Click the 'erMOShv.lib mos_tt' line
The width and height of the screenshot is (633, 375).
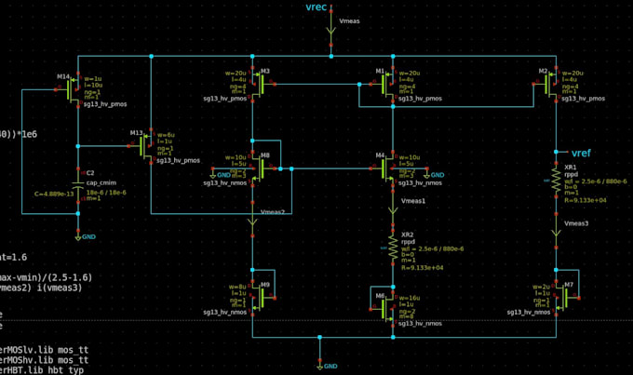tap(44, 360)
